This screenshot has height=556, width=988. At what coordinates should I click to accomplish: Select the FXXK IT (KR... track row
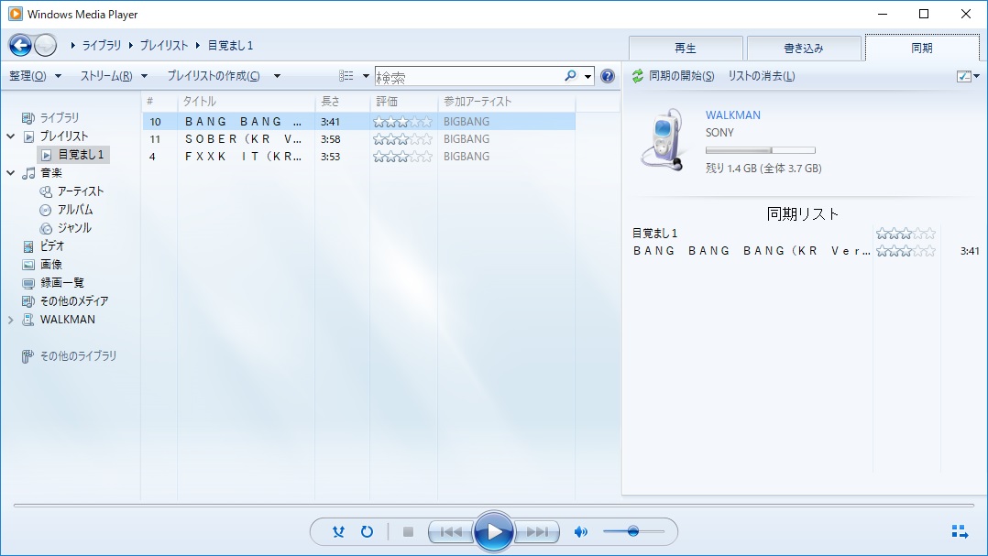(359, 157)
